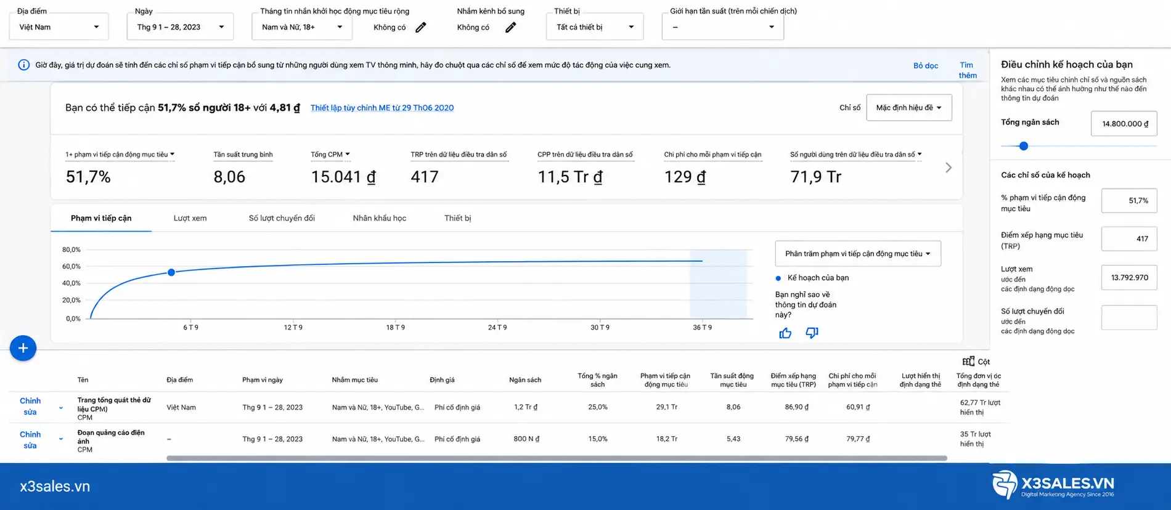1171x510 pixels.
Task: Expand the Chỉnh sửa arrow for the Đoạn quảng cáo row
Action: click(61, 439)
